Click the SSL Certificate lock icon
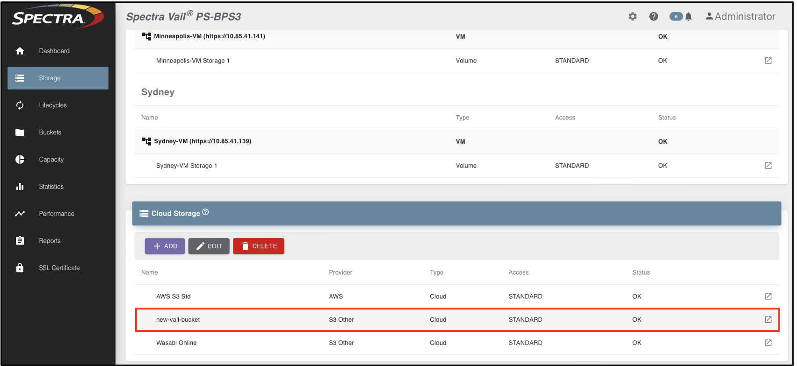 20,267
